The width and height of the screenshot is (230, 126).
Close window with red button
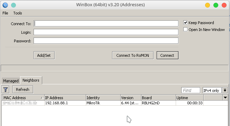click(224, 5)
